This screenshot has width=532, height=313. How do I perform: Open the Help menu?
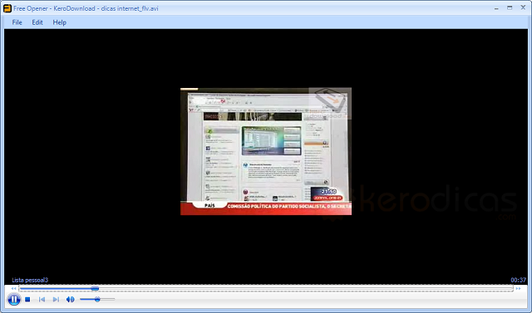59,22
